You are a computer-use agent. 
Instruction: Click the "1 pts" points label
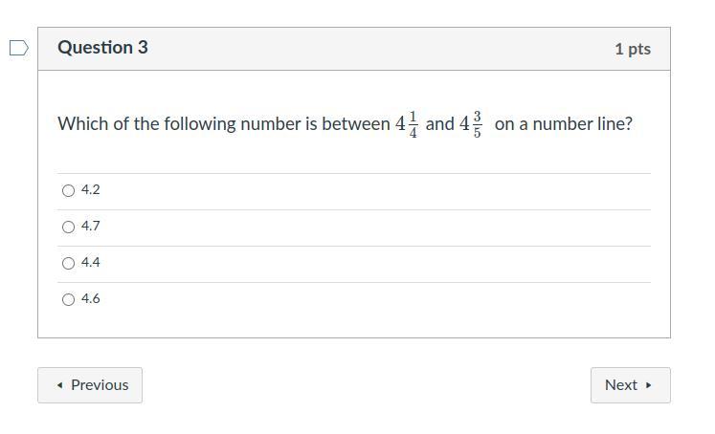point(632,49)
